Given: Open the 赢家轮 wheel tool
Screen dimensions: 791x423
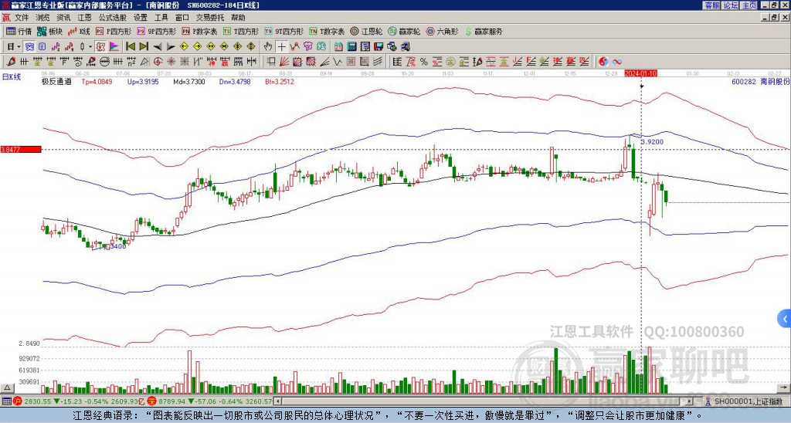Looking at the screenshot, I should 404,31.
